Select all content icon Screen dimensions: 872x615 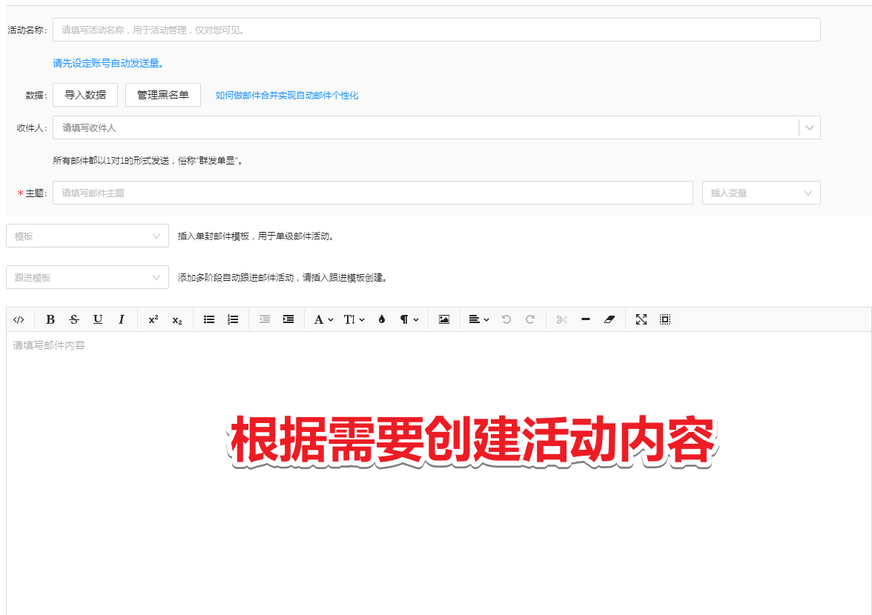[665, 319]
